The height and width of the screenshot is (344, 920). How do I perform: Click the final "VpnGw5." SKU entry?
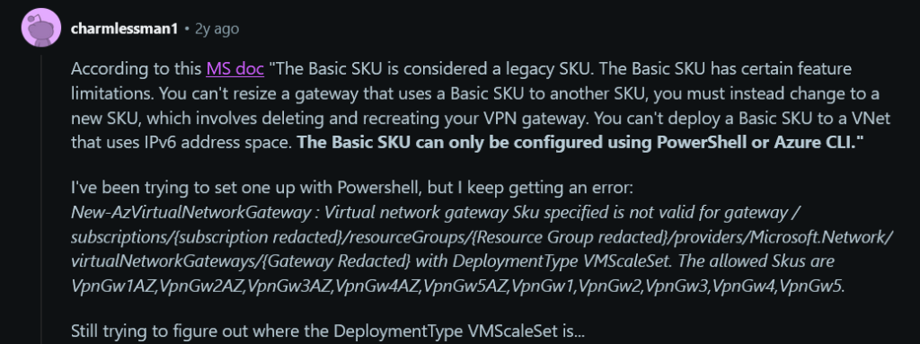coord(812,287)
